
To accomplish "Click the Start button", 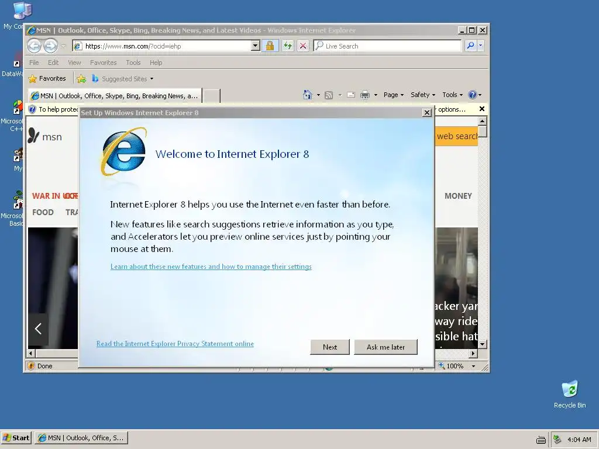I will (x=16, y=438).
